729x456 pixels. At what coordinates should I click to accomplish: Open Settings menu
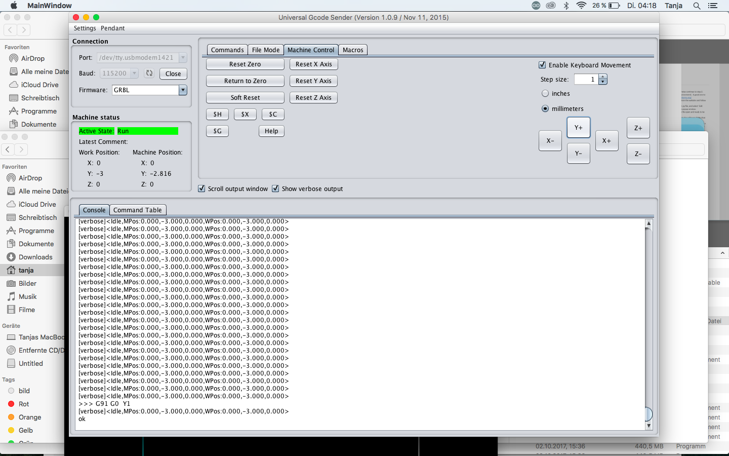(x=85, y=28)
